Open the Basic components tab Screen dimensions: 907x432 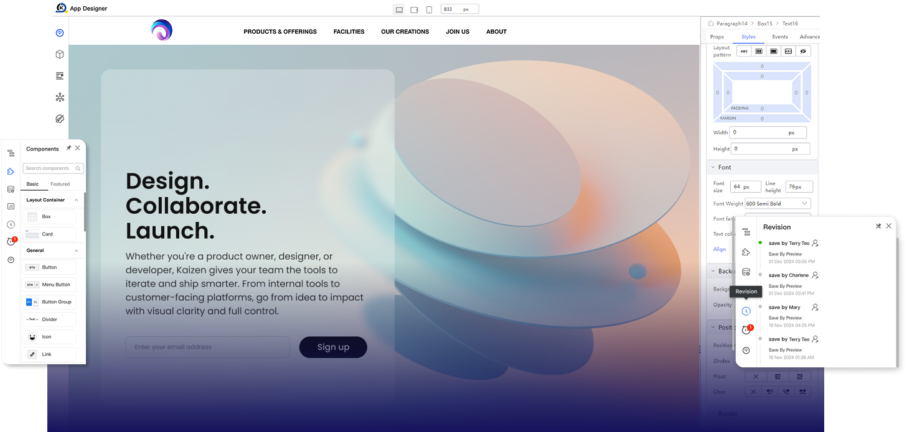(x=32, y=184)
